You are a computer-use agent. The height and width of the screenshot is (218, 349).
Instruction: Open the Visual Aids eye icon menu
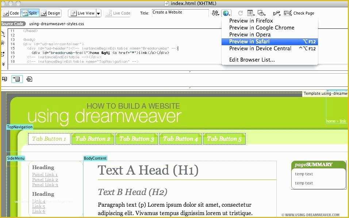(x=261, y=13)
